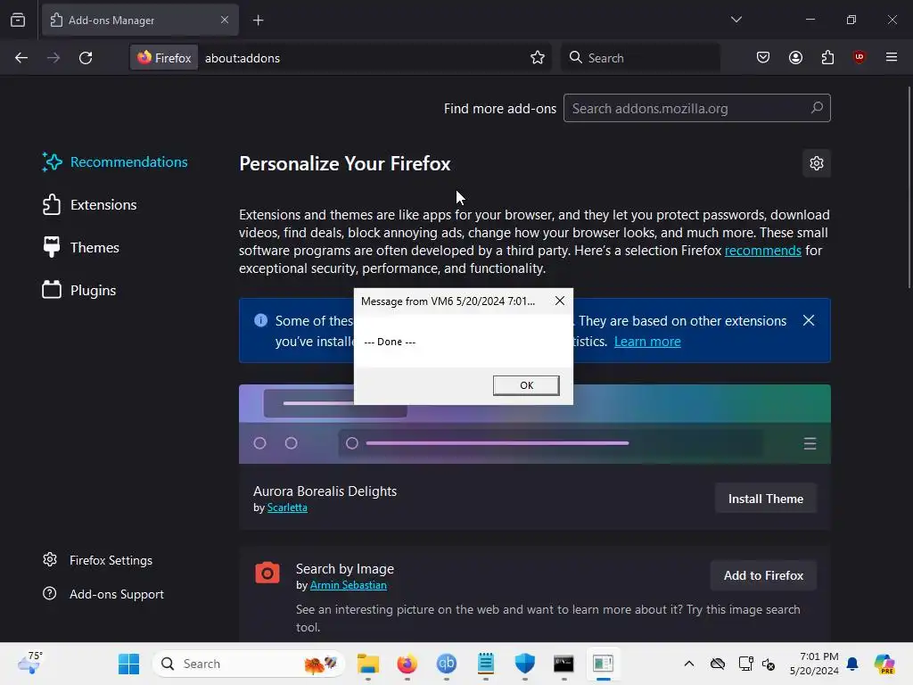This screenshot has height=685, width=913.
Task: Open the Firefox account icon
Action: tap(795, 57)
